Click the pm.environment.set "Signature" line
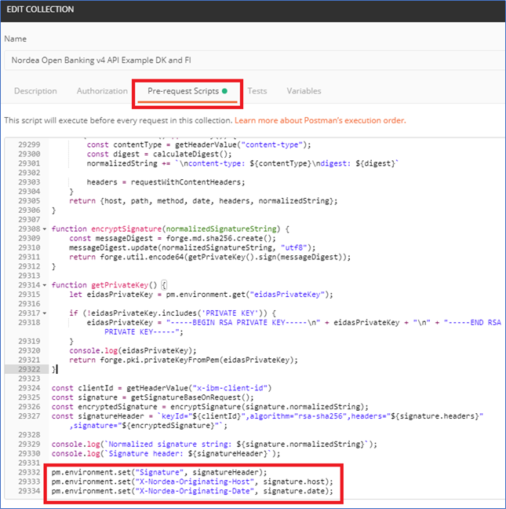 coord(159,472)
